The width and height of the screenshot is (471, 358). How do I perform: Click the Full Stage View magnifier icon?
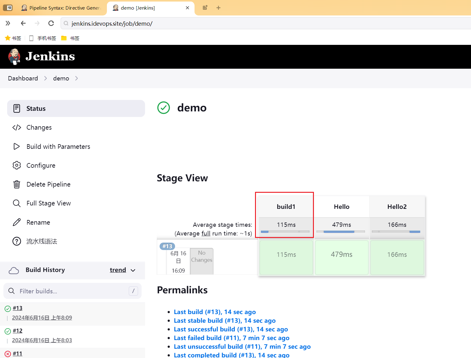17,203
